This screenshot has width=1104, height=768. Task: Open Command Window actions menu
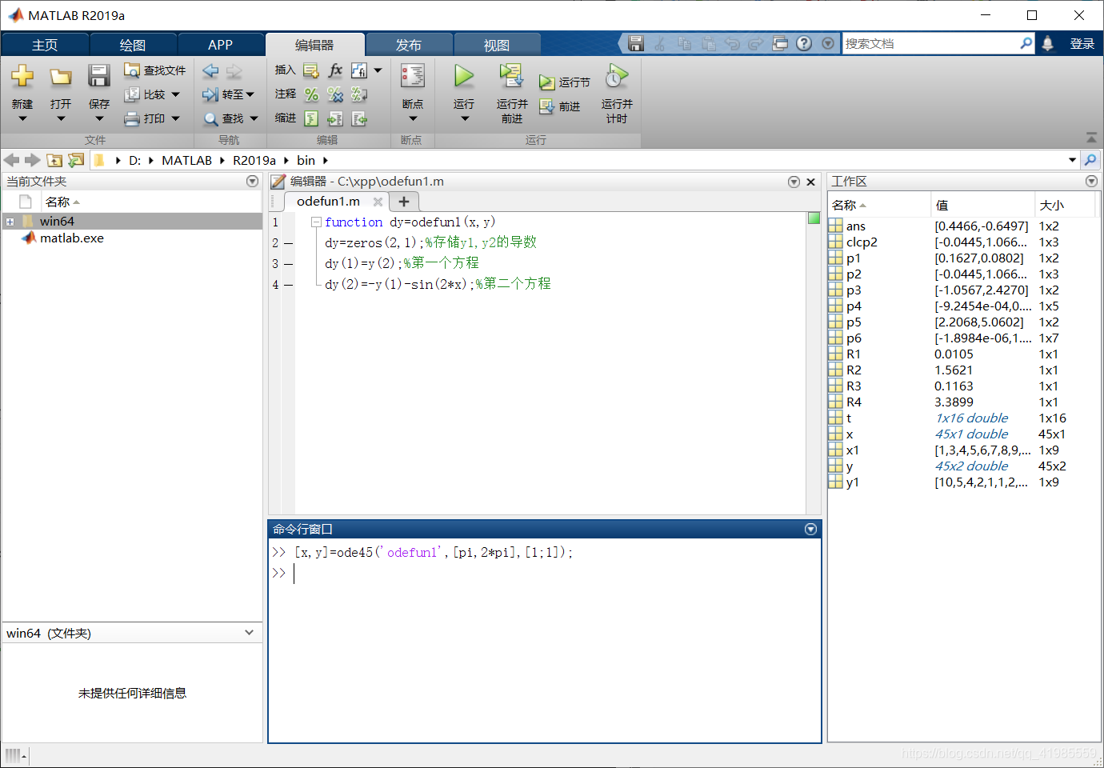pos(810,529)
